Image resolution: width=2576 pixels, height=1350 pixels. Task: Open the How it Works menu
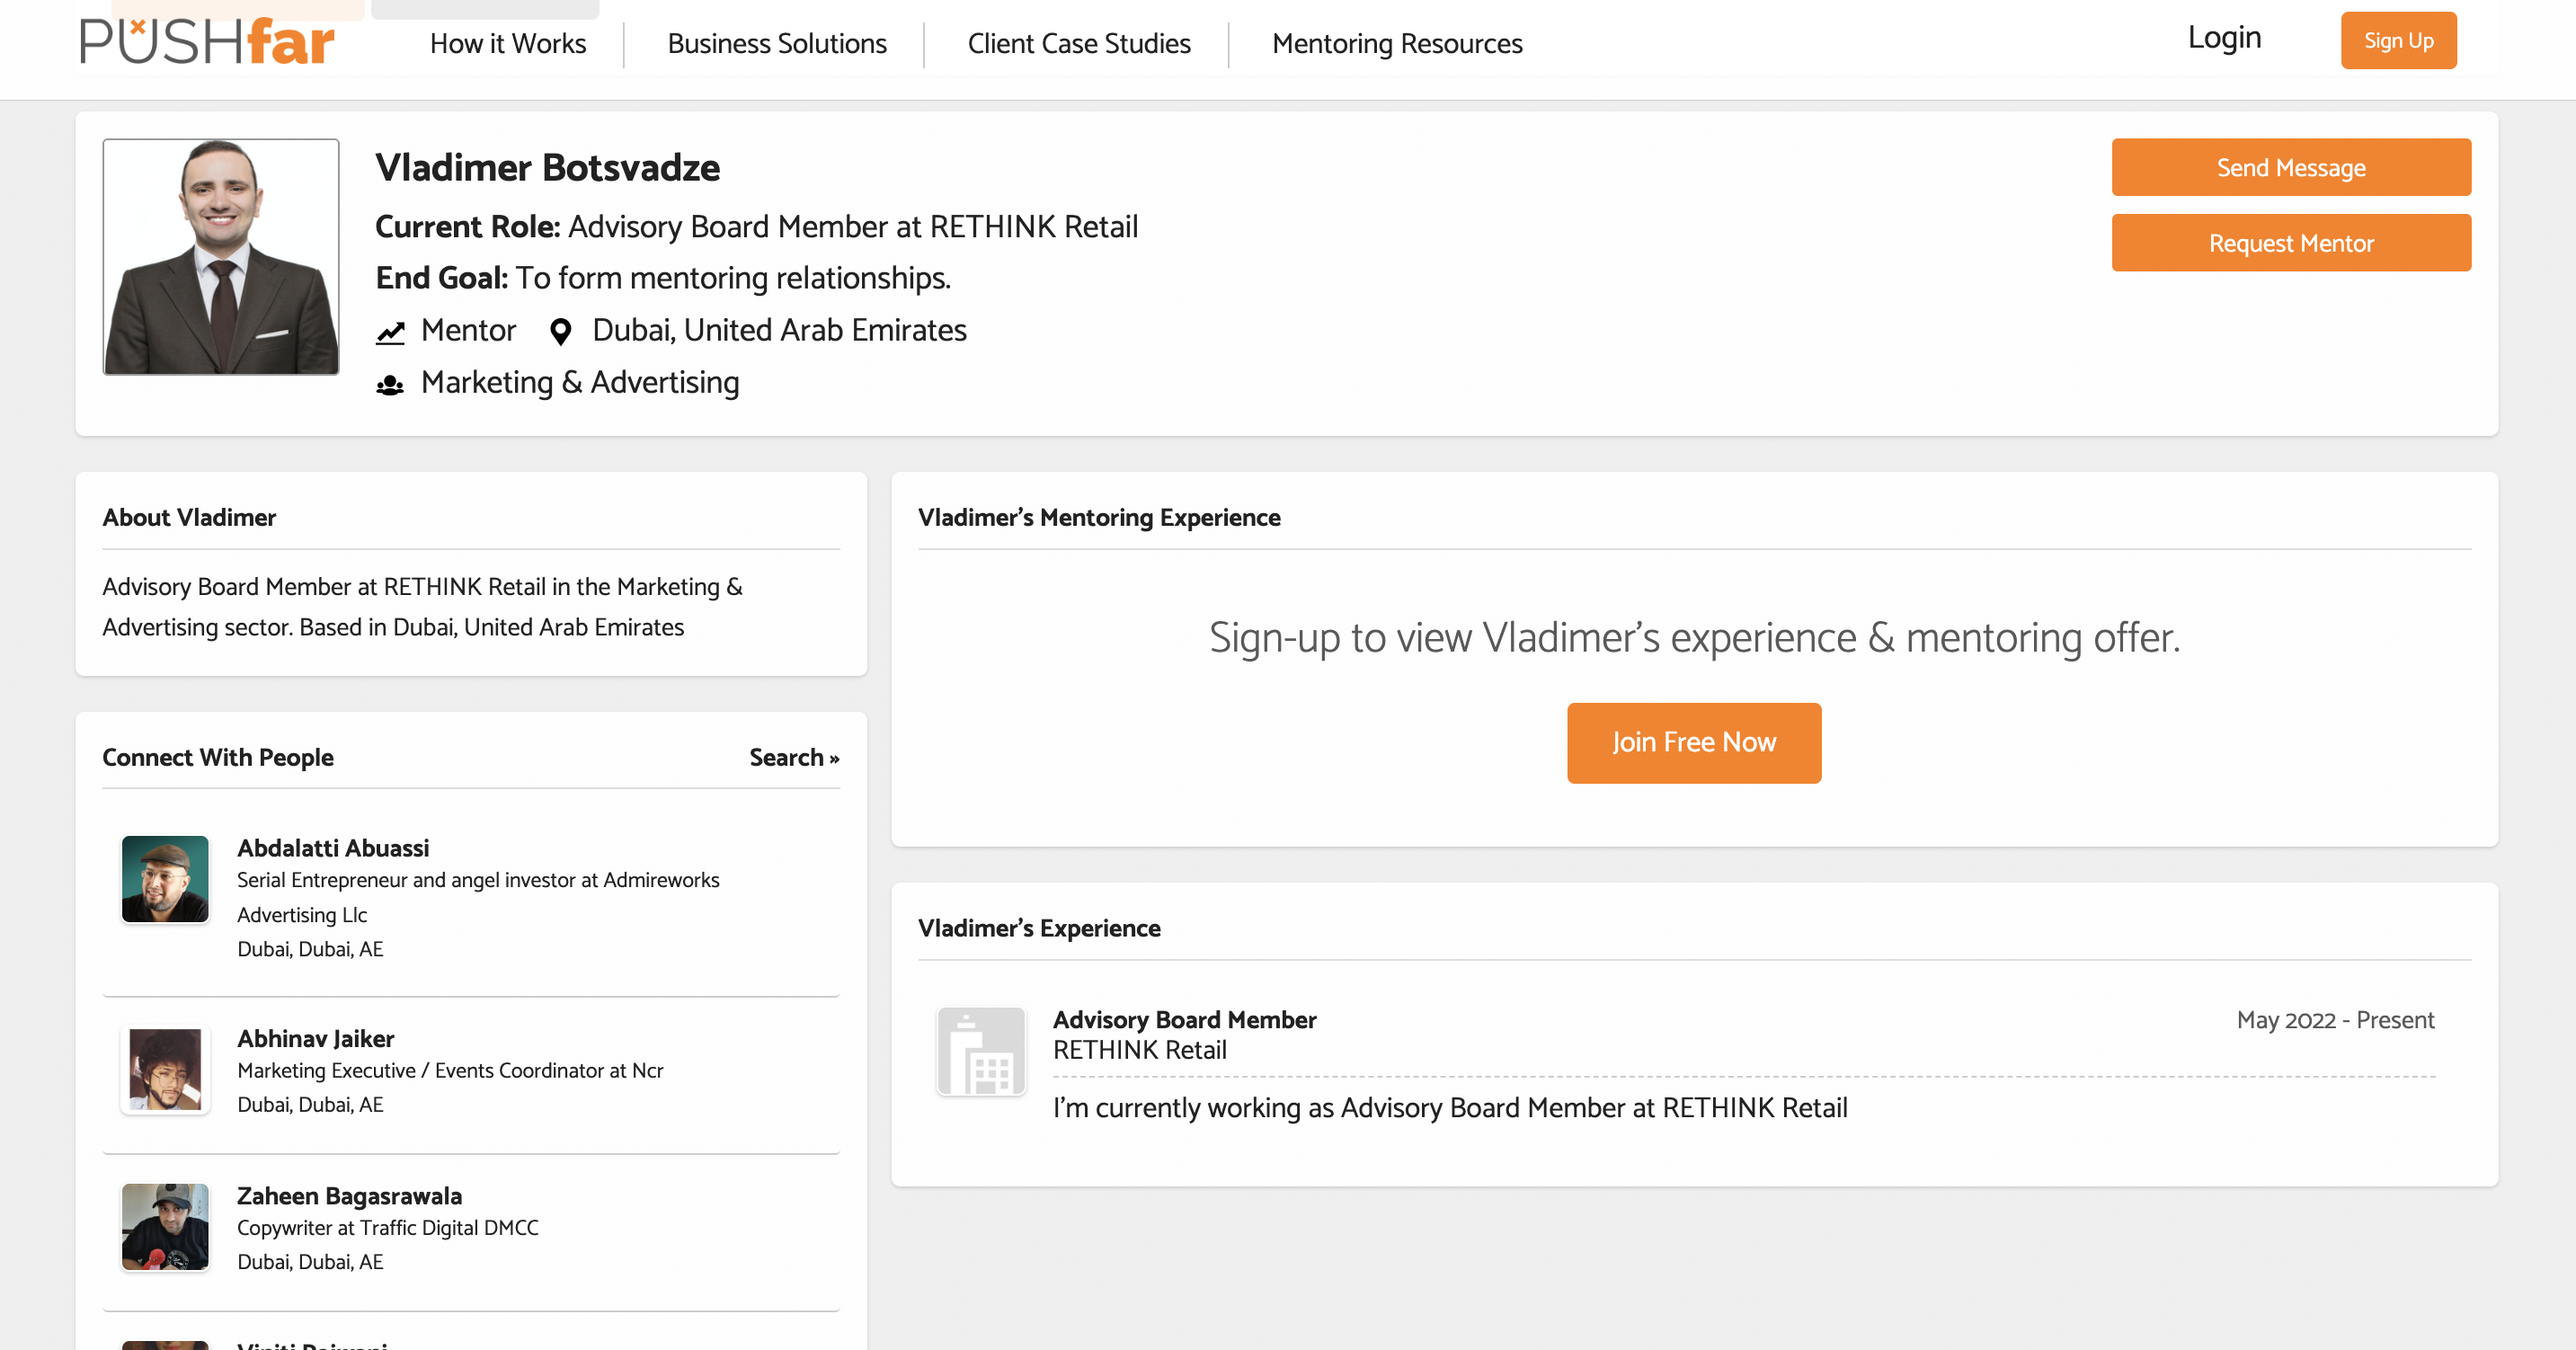[508, 44]
